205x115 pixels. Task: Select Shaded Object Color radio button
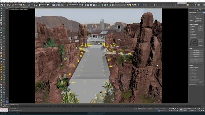click(x=195, y=20)
